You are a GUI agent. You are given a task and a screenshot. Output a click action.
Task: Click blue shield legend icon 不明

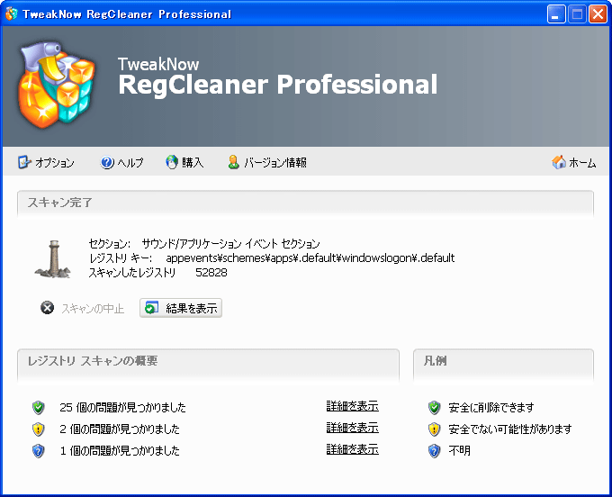point(434,450)
